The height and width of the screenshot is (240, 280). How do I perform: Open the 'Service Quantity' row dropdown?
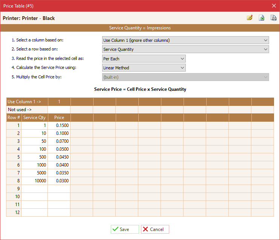tap(185, 49)
